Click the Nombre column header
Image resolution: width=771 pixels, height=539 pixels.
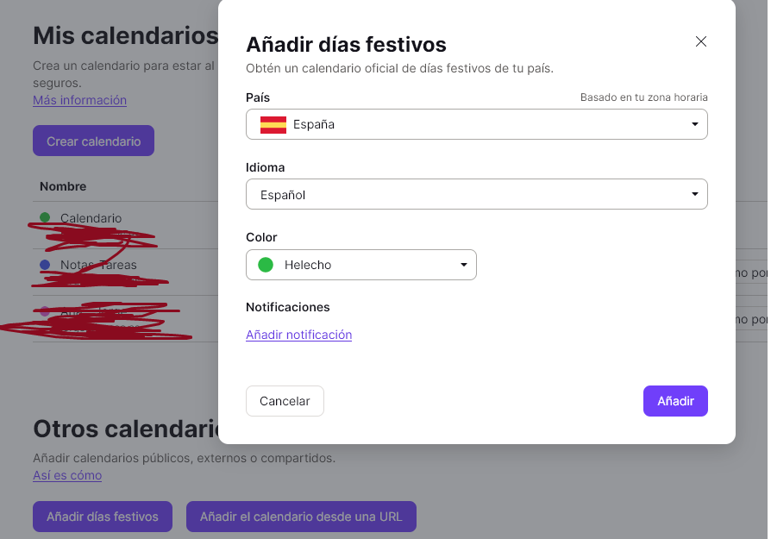(63, 186)
